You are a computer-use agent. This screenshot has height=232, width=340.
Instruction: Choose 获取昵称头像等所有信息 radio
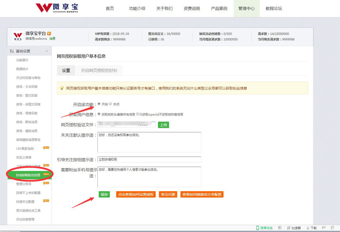coord(99,114)
